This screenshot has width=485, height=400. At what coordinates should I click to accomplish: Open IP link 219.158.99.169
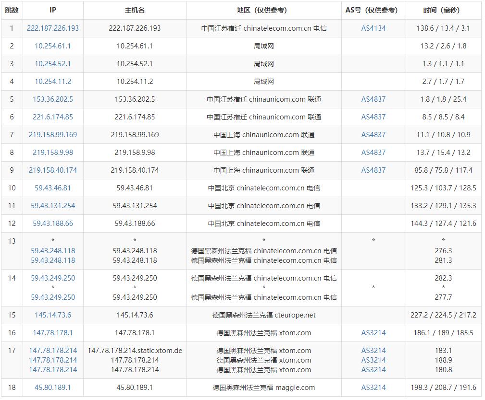(53, 135)
